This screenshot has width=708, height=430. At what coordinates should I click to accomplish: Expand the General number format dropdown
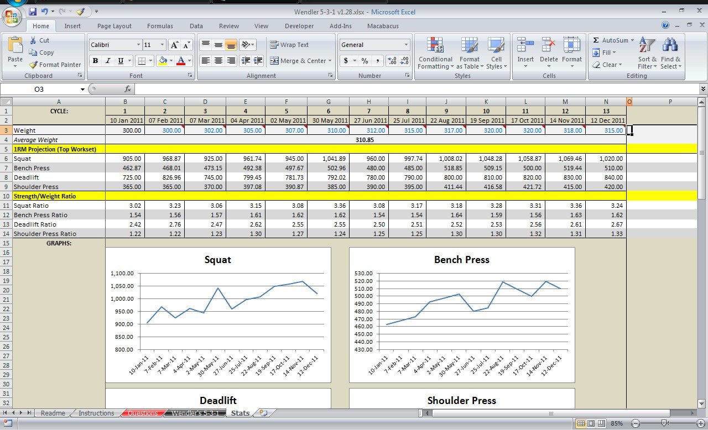(406, 45)
